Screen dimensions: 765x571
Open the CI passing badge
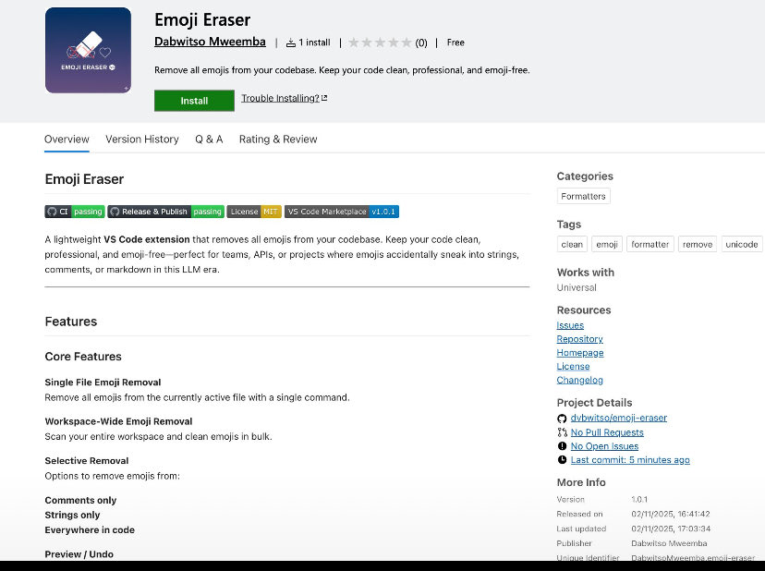pos(74,211)
